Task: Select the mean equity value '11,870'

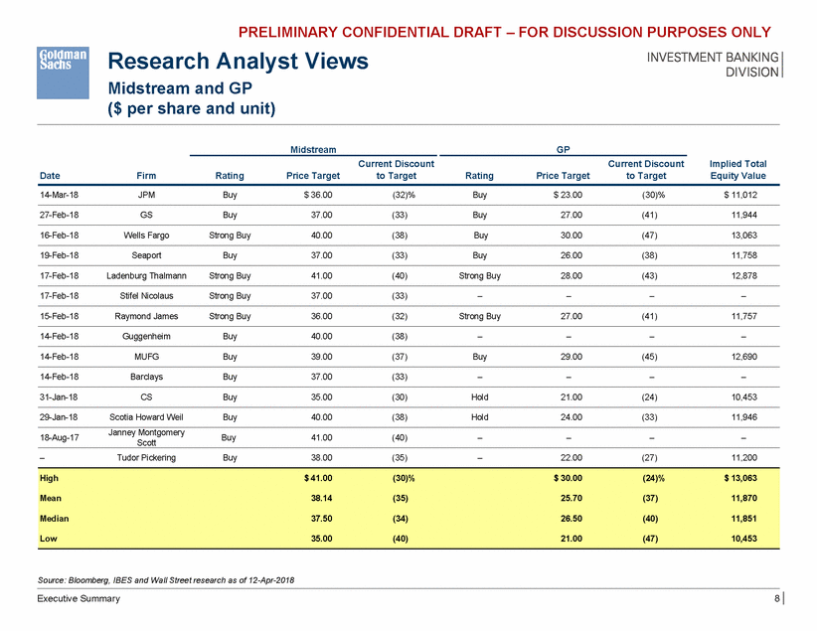Action: click(x=744, y=498)
